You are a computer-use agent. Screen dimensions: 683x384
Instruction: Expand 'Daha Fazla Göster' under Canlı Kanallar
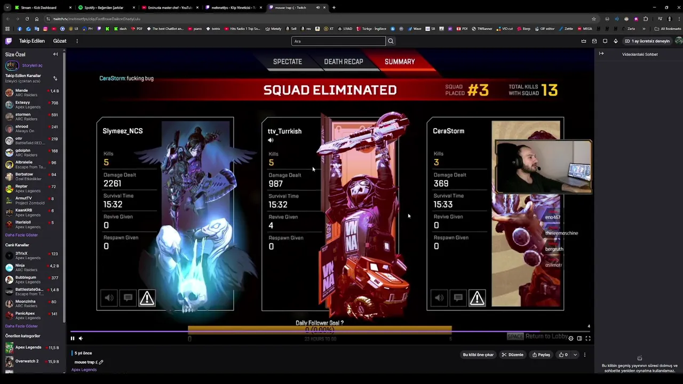pos(21,326)
